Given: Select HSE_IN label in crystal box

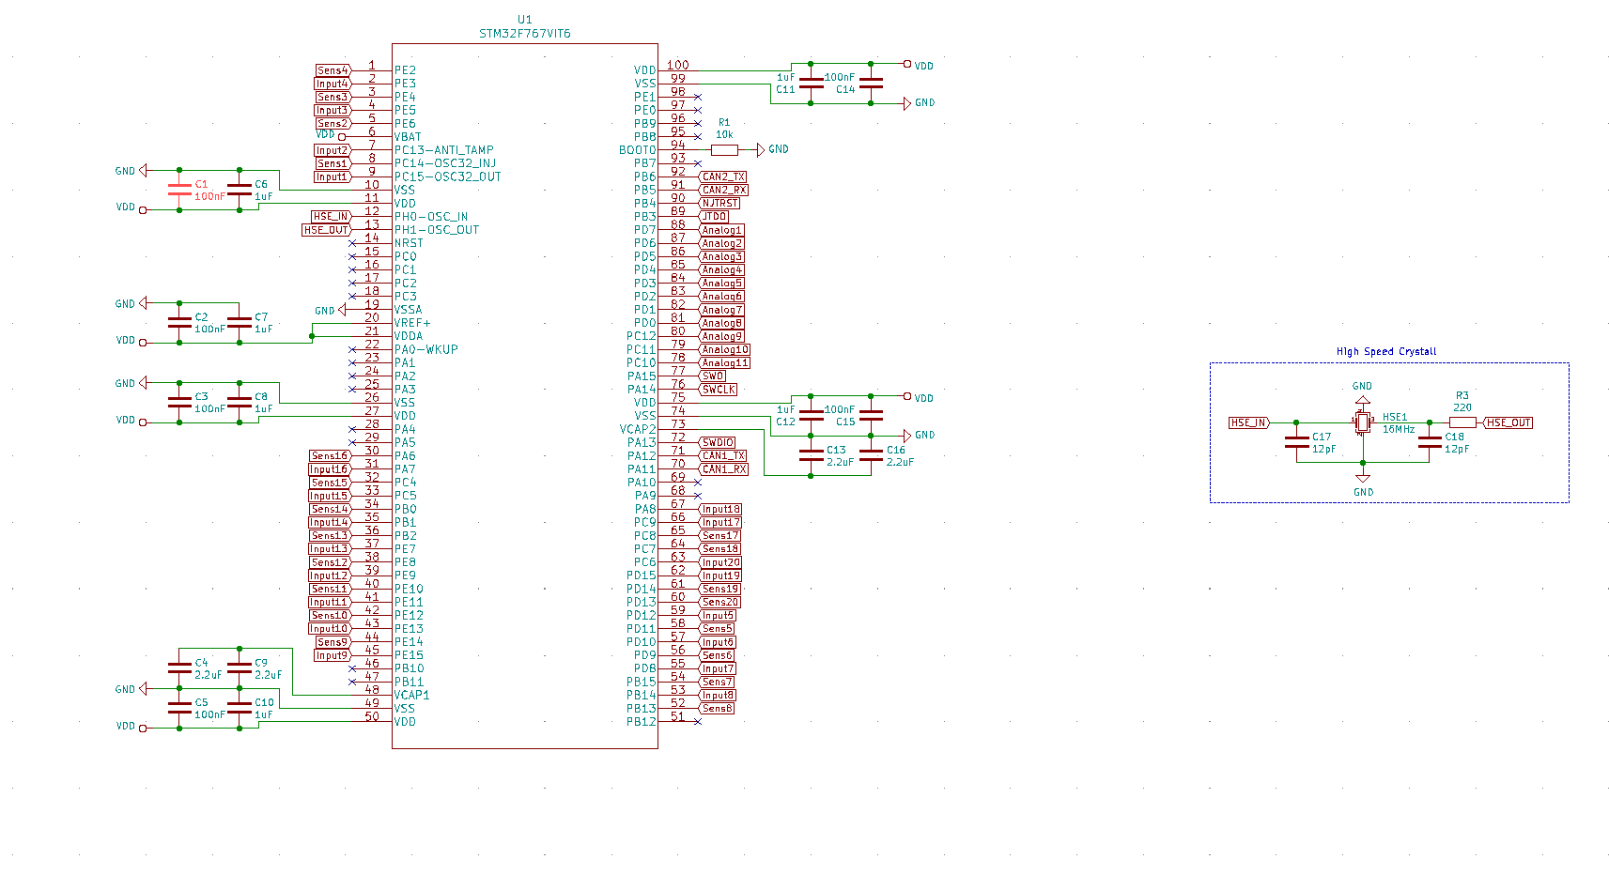Looking at the screenshot, I should (1249, 422).
